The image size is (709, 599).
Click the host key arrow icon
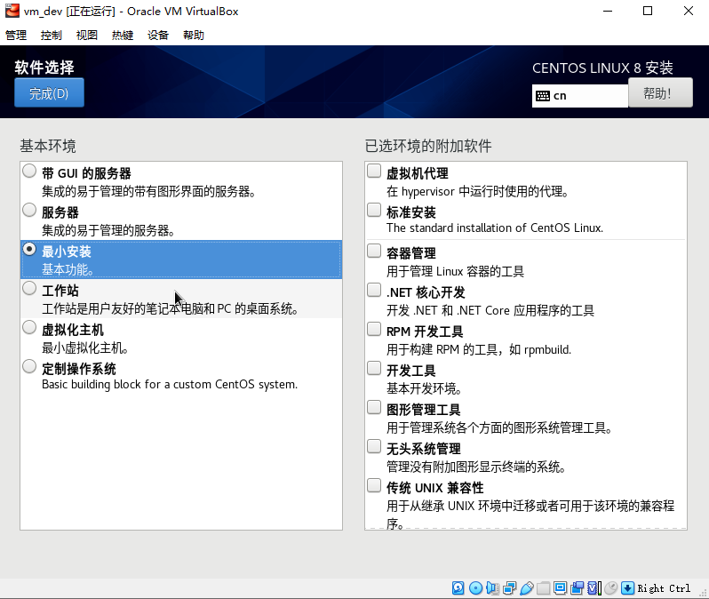coord(627,587)
